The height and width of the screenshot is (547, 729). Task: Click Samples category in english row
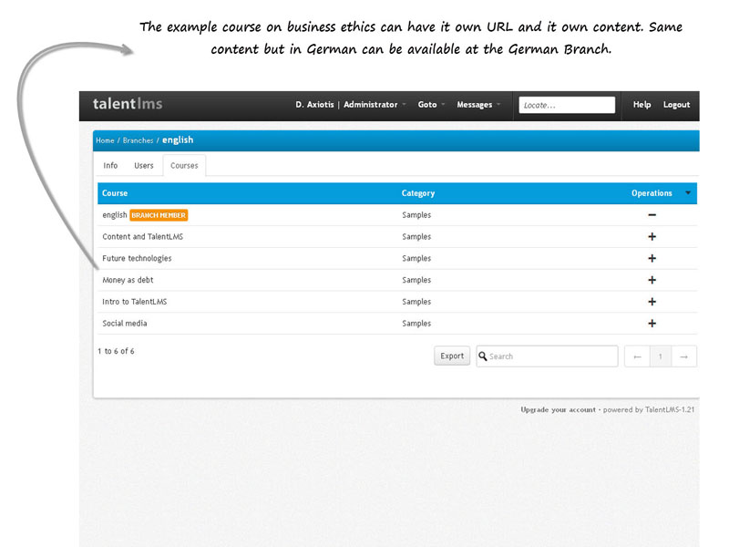(416, 215)
